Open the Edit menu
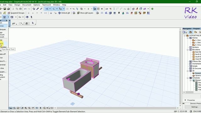201x113 pixels. [x=5, y=5]
